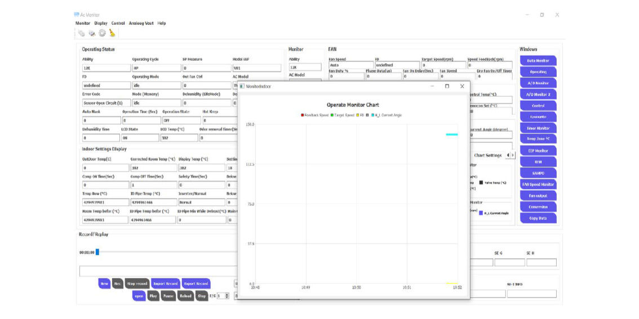Click the Ability field showing 12K
The image size is (639, 319).
(106, 68)
